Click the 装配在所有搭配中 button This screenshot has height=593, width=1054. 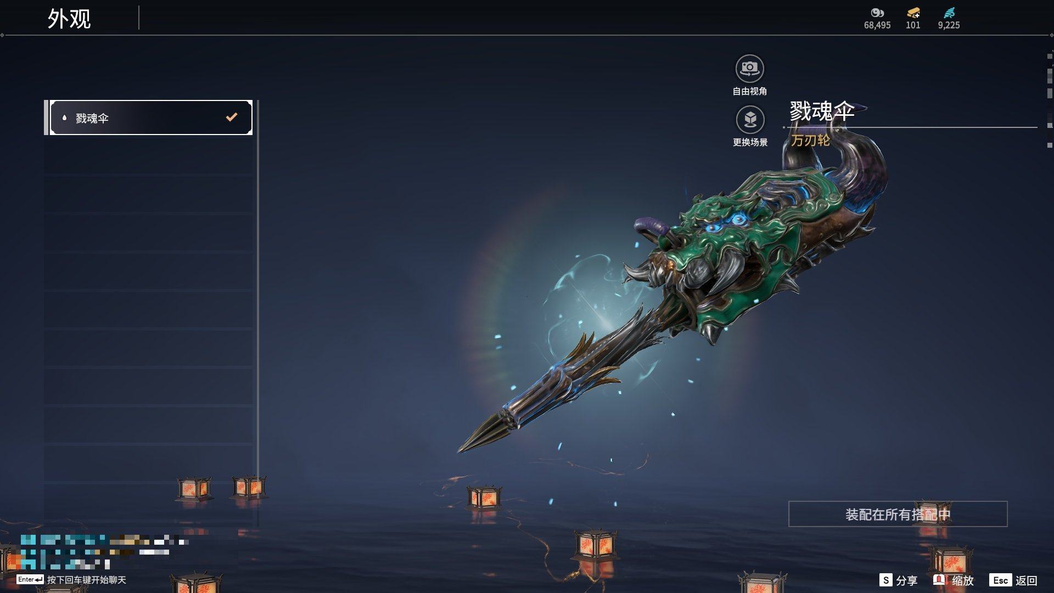point(898,514)
